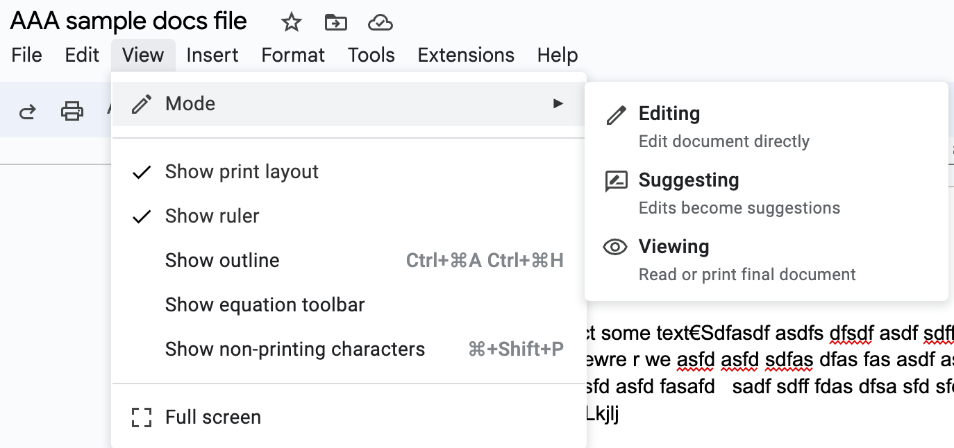Viewport: 954px width, 448px height.
Task: Select Show outline menu entry
Action: click(x=222, y=261)
